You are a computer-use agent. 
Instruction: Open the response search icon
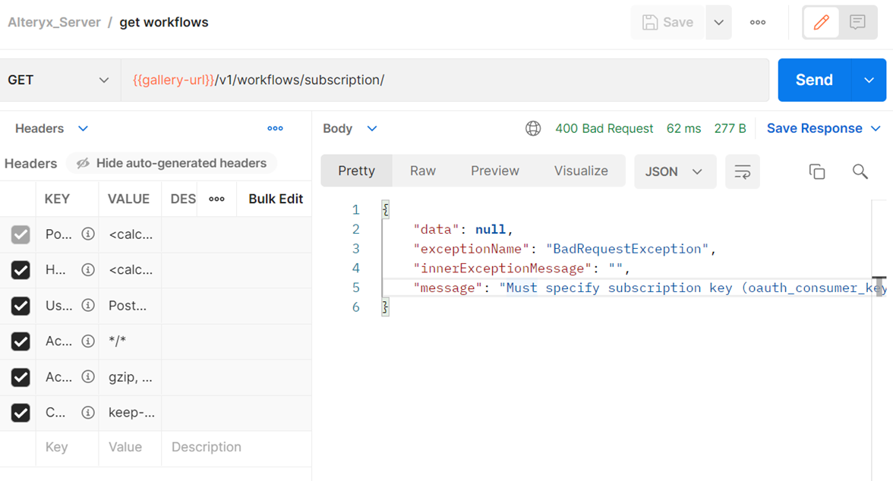click(x=860, y=171)
